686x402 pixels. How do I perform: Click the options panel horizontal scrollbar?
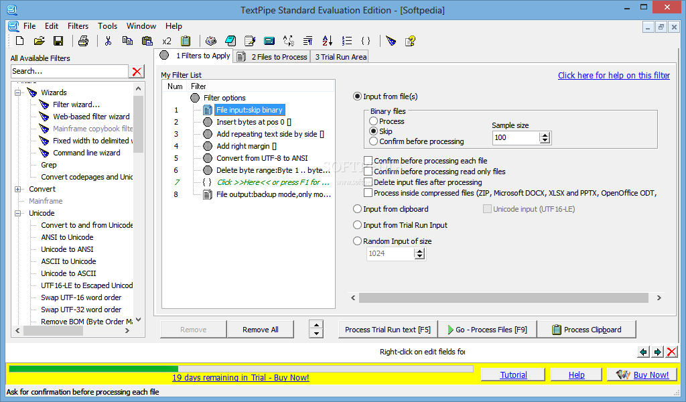[x=504, y=298]
